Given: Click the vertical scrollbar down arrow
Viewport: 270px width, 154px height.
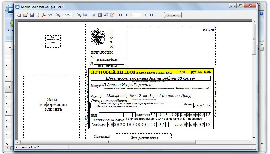Looking at the screenshot, I should (x=254, y=138).
